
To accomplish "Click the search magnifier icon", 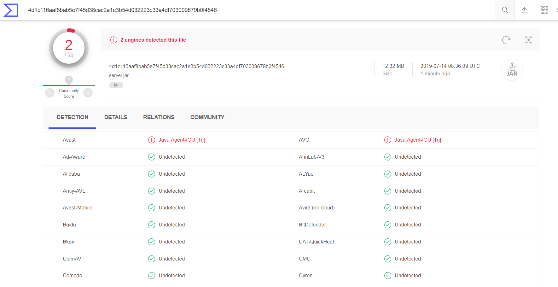I will 505,10.
